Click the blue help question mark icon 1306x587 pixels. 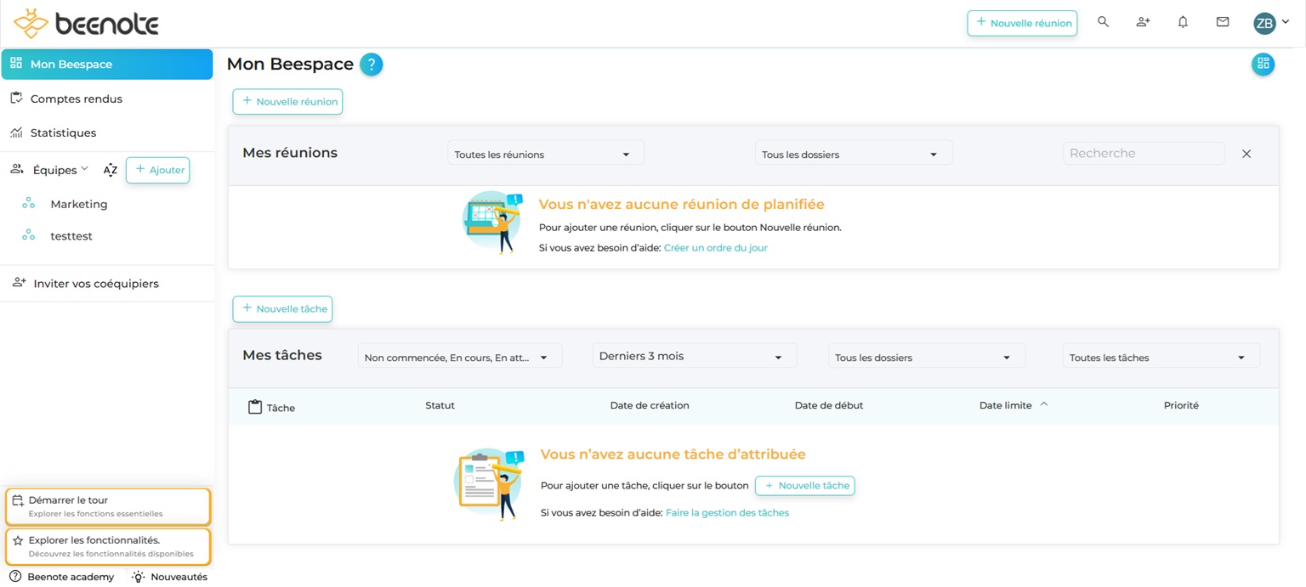click(371, 65)
